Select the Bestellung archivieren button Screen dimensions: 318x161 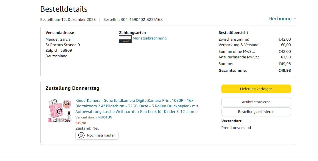[256, 112]
